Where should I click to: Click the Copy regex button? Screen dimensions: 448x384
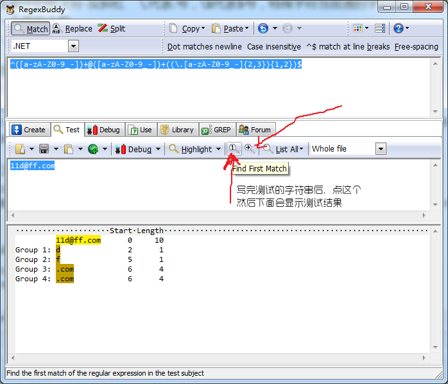[x=187, y=29]
